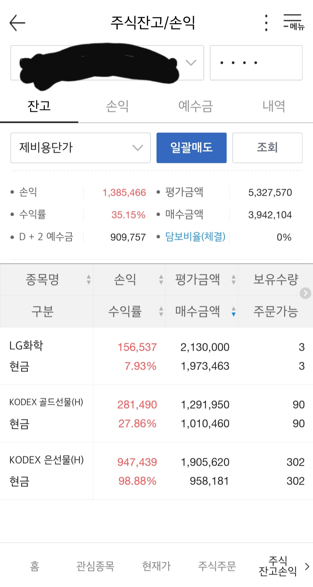313x587 pixels.
Task: Sort by 손익 column arrows
Action: 161,280
